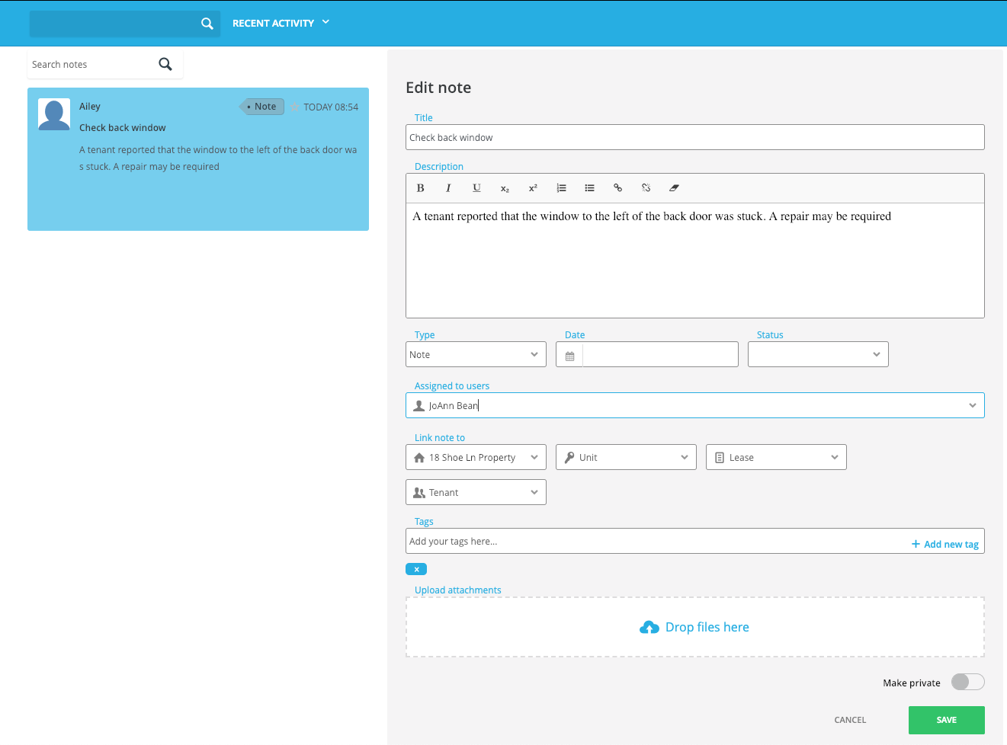Open the 18 Shoe Ln Property dropdown

(x=476, y=457)
